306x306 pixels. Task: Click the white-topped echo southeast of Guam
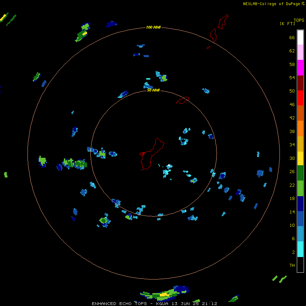(x=169, y=166)
